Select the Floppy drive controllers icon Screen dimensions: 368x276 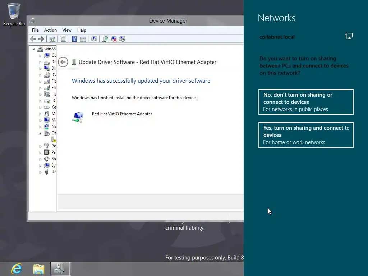pyautogui.click(x=47, y=88)
